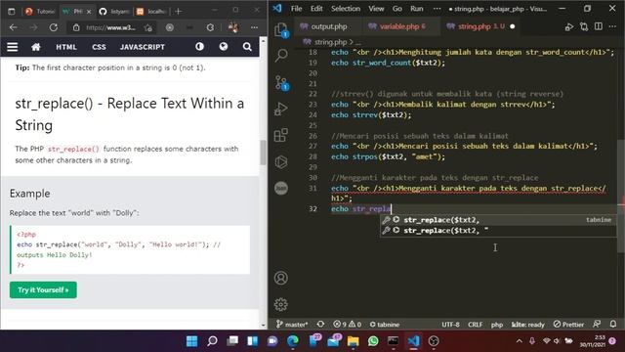Open the W3Schools hamburger menu
The image size is (625, 352).
pyautogui.click(x=13, y=47)
